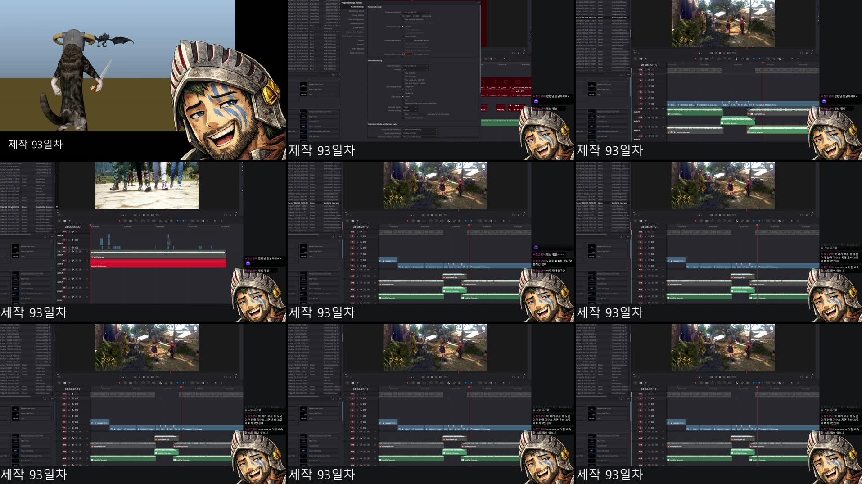Viewport: 862px width, 484px height.
Task: Click Overwrite Clip icon in 01:00:00:00 timeline frame
Action: [148, 221]
